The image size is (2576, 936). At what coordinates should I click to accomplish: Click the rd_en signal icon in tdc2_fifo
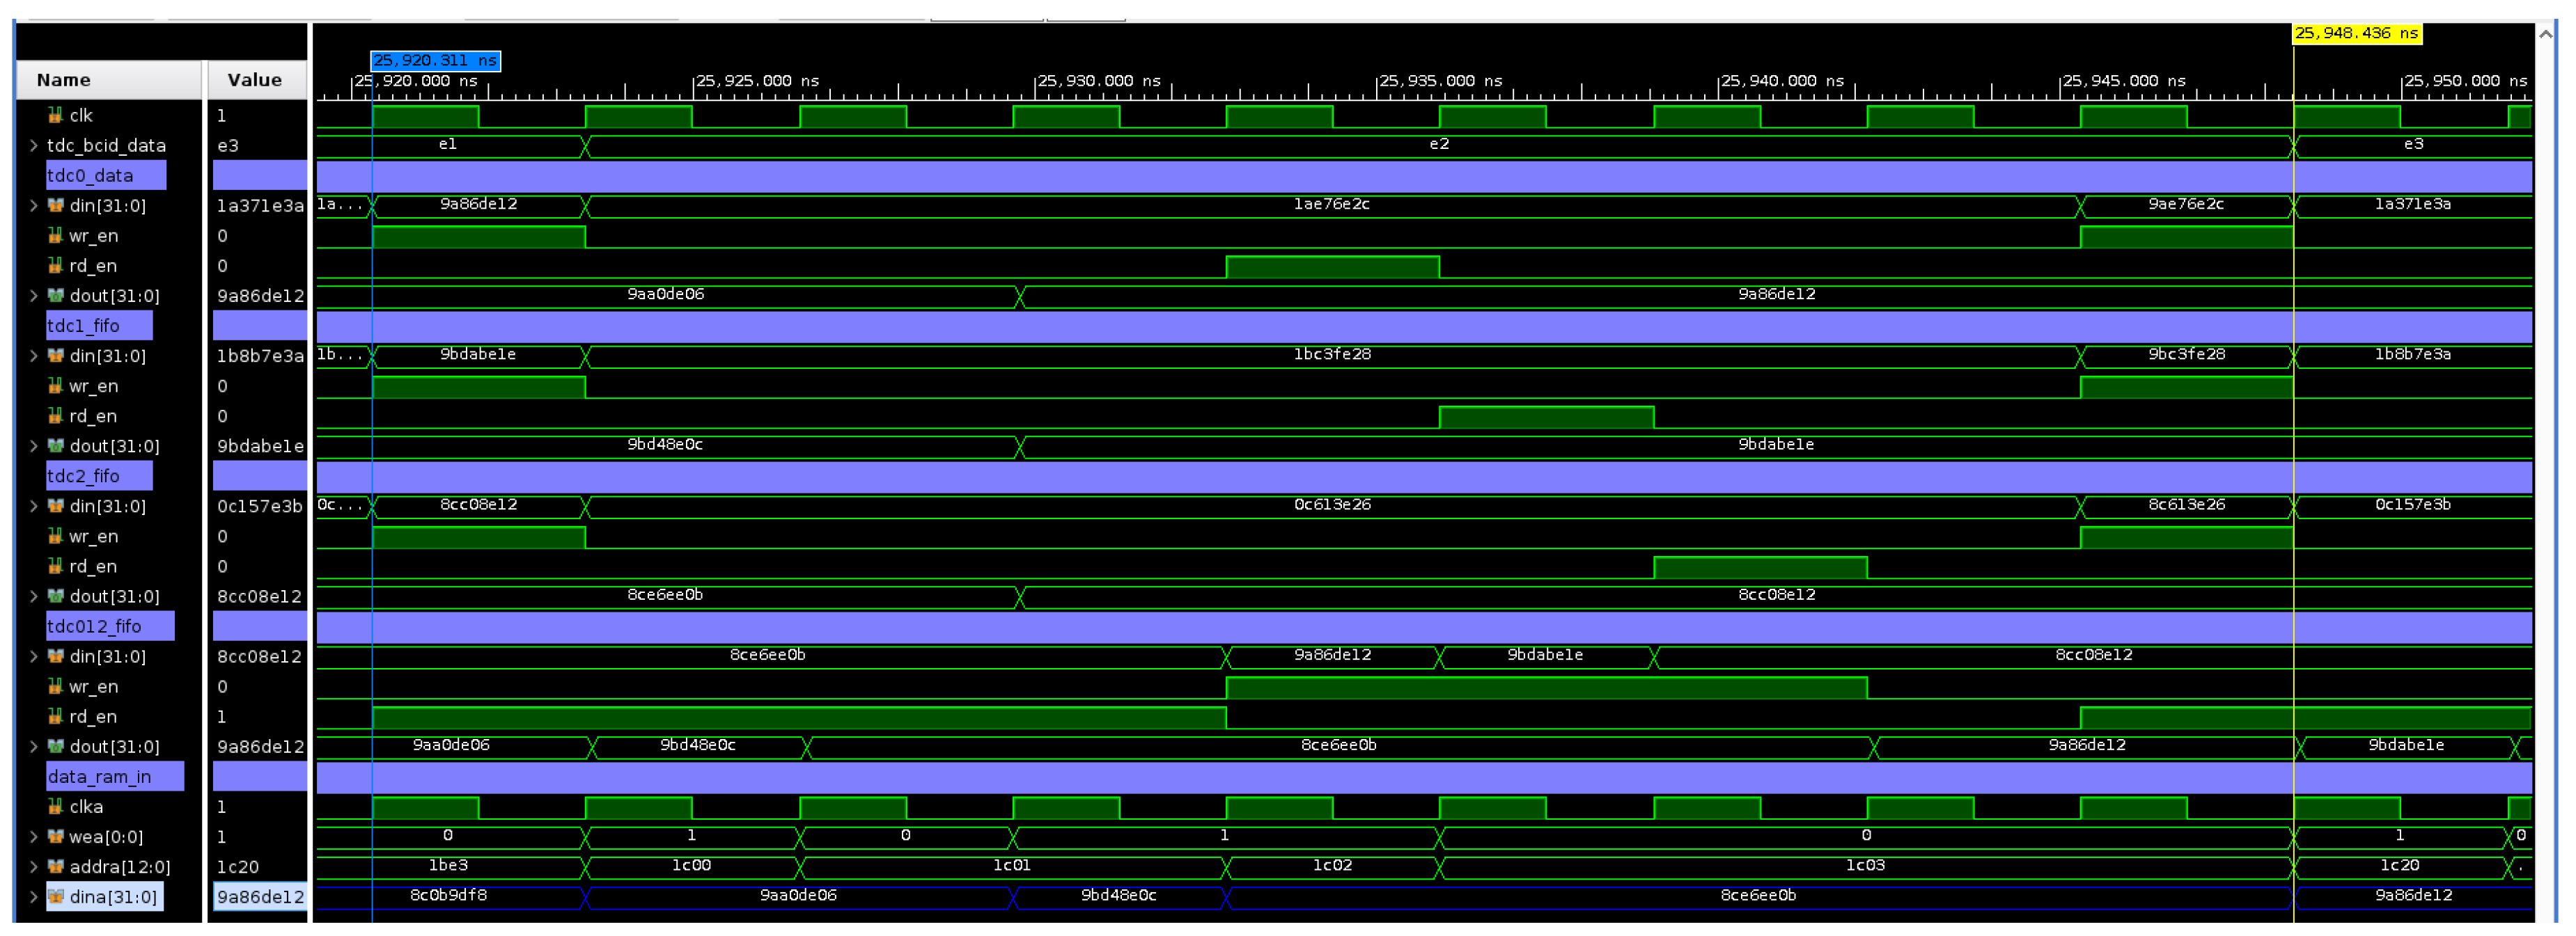[57, 566]
